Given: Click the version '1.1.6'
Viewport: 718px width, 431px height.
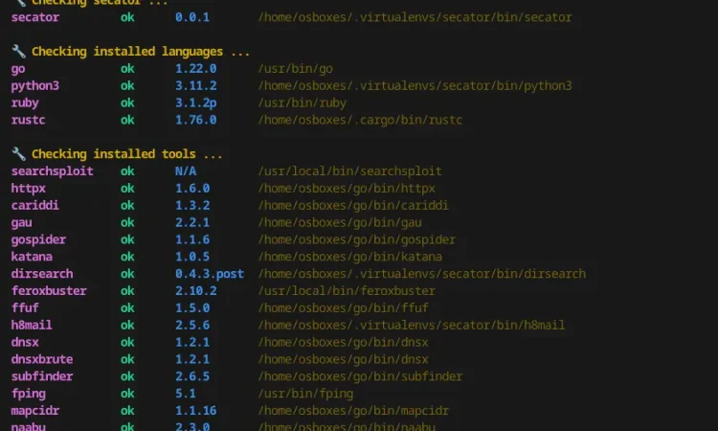Looking at the screenshot, I should [x=192, y=239].
